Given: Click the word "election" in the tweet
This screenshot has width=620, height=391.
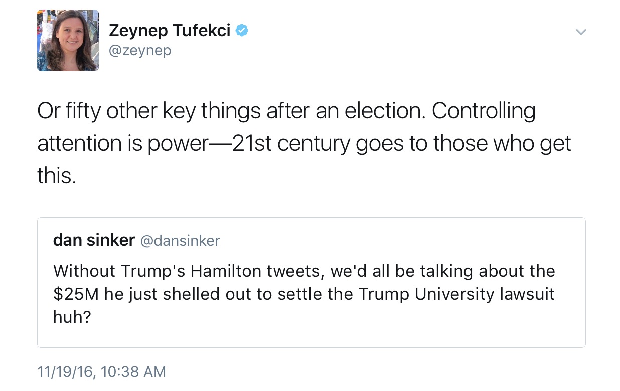Looking at the screenshot, I should (x=384, y=111).
